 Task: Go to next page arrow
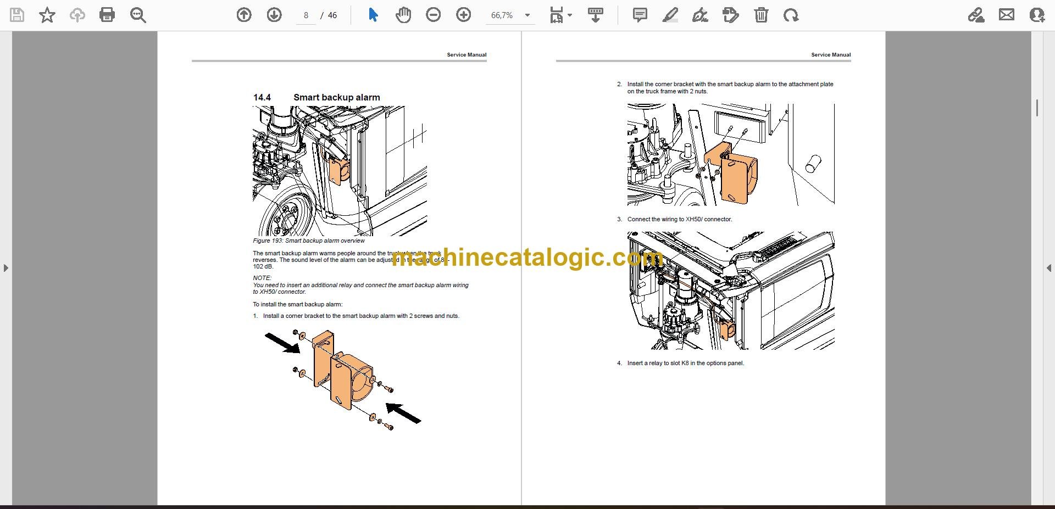[x=274, y=15]
